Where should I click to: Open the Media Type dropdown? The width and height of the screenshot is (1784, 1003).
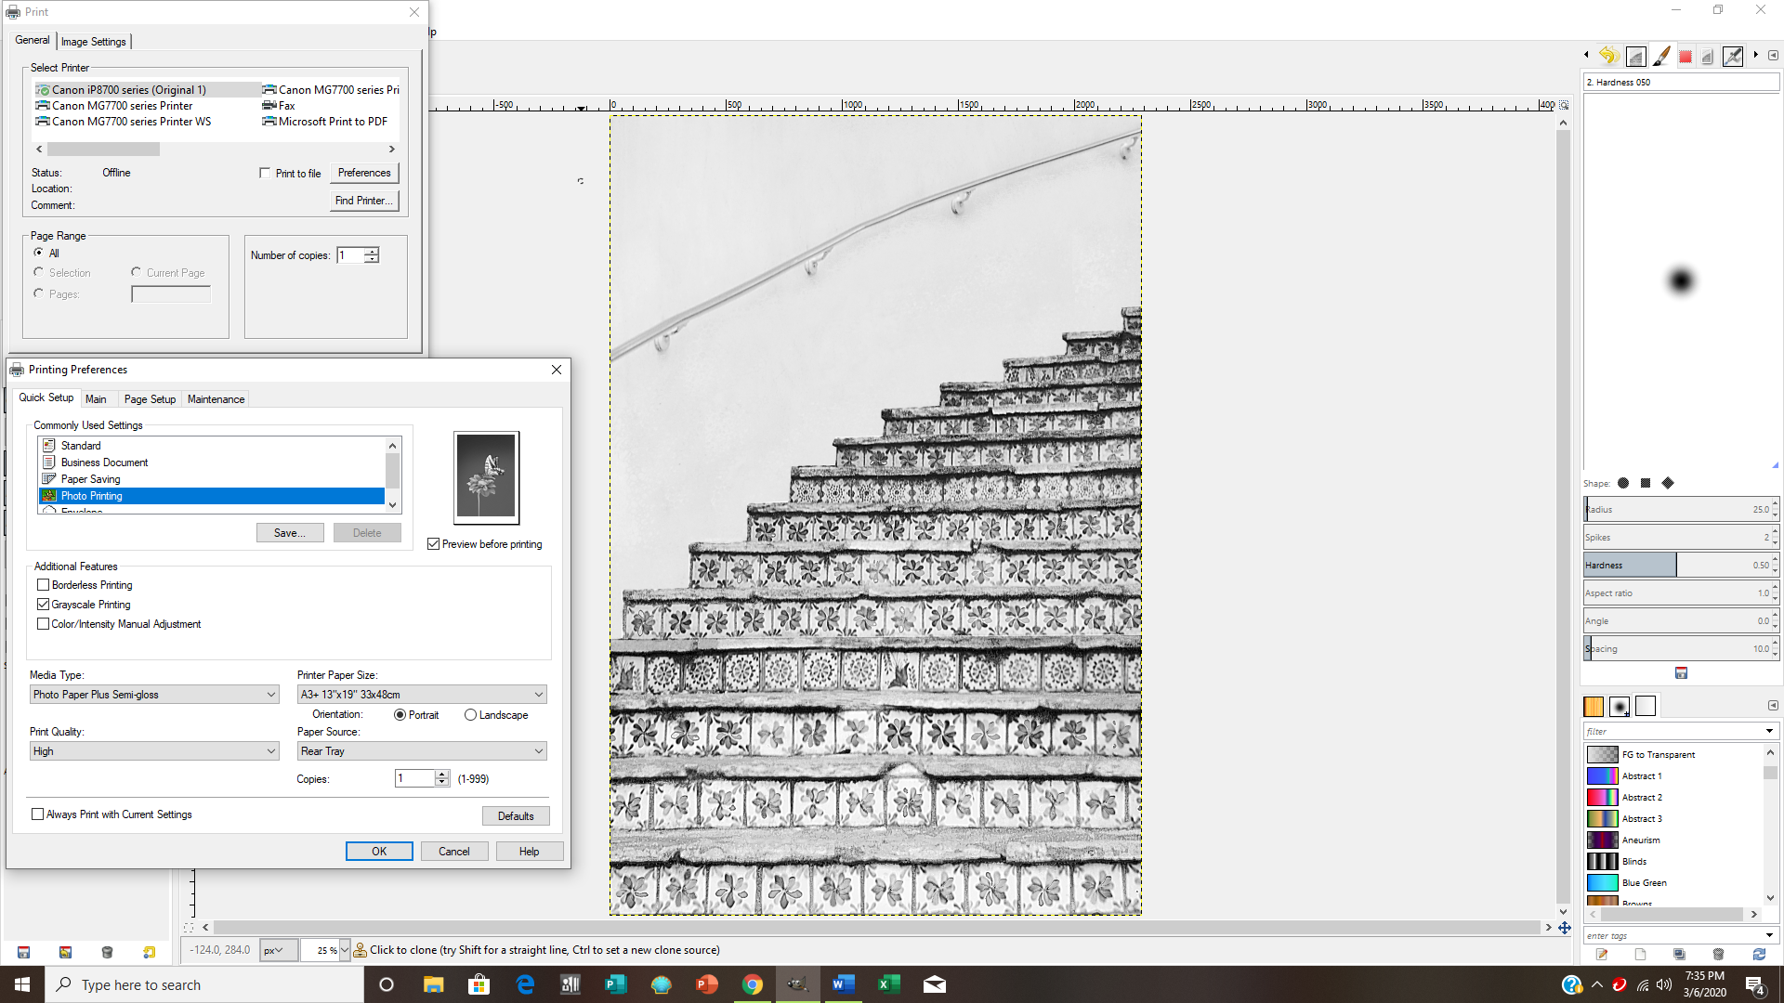(153, 694)
